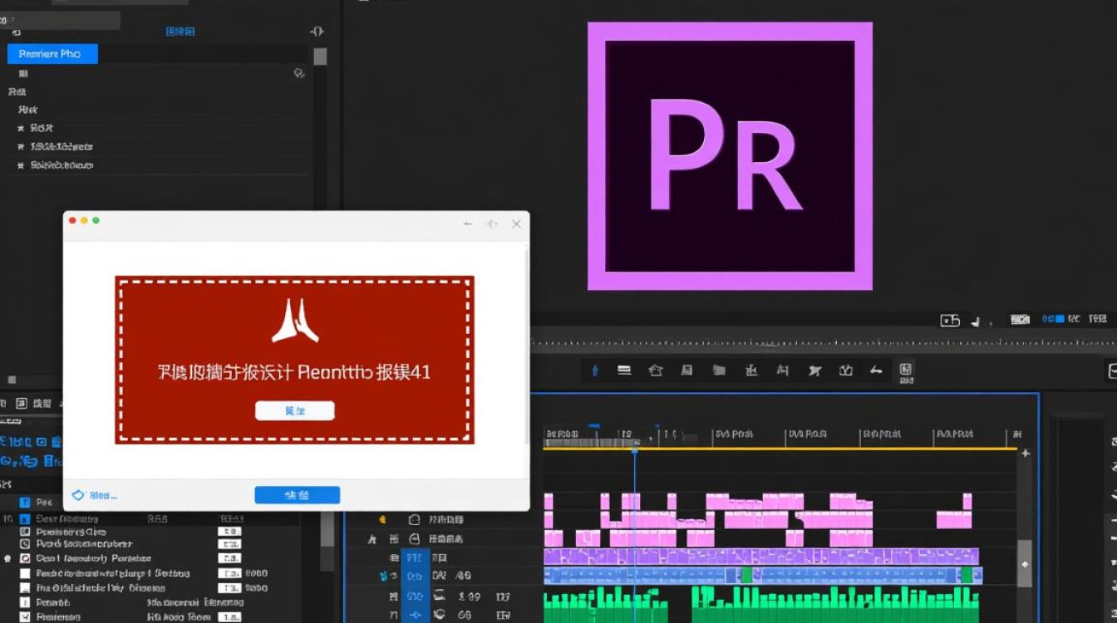Click the back arrow in the dialog title bar
1117x623 pixels.
coord(468,224)
